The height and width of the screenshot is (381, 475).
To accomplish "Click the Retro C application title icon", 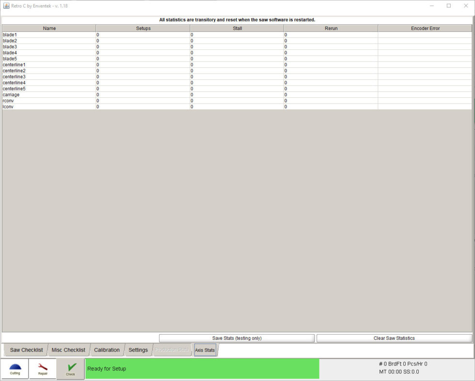I will [6, 6].
